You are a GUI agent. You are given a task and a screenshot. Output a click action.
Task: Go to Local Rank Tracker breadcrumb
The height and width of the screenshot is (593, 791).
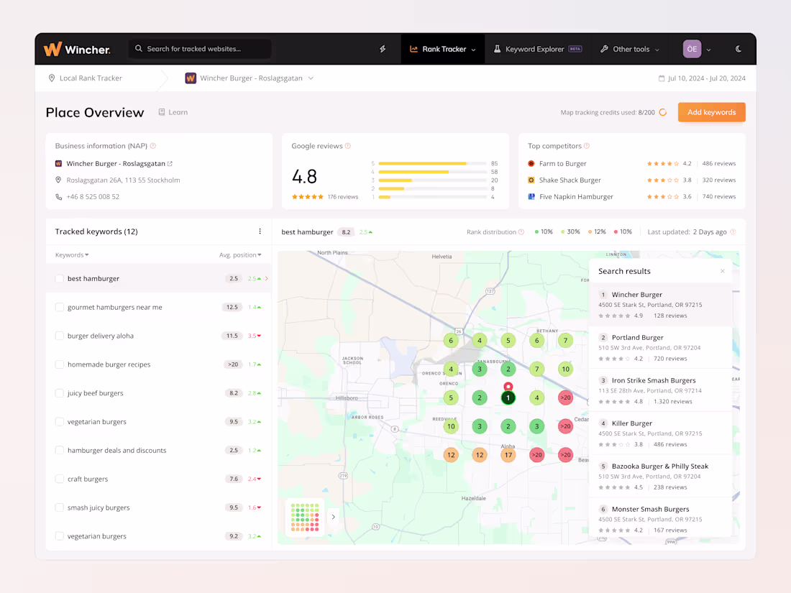86,78
